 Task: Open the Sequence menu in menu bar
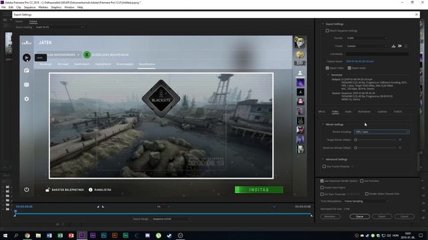point(29,7)
